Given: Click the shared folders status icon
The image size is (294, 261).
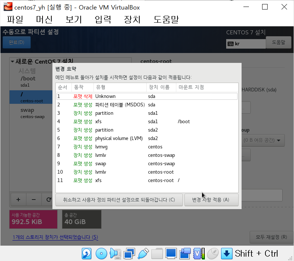Looking at the screenshot, I should 157,254.
